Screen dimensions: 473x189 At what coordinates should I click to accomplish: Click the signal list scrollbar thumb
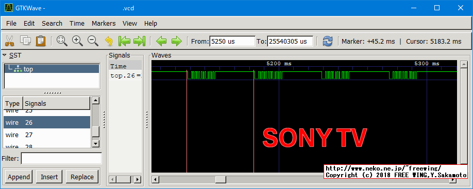click(x=96, y=131)
